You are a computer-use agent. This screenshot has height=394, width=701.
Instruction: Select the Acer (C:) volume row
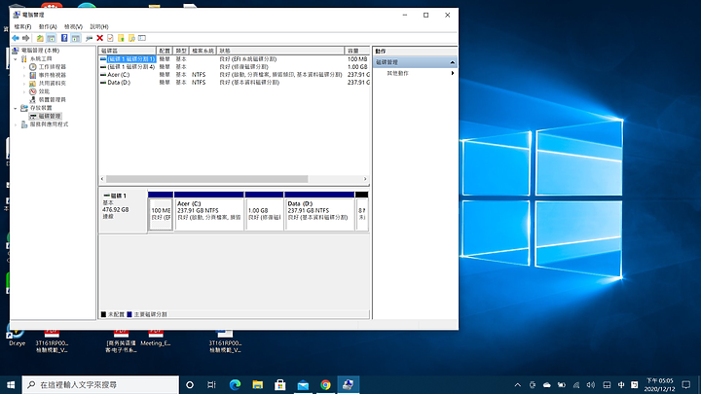235,75
